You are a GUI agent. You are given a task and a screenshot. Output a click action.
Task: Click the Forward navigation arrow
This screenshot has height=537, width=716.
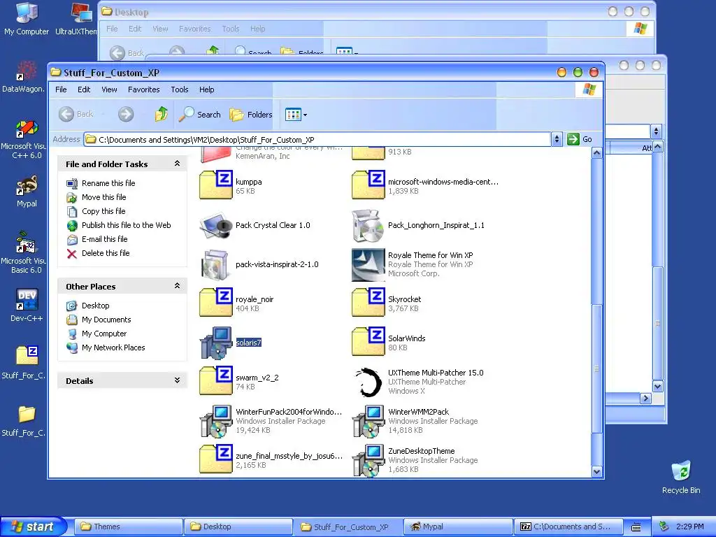tap(126, 114)
